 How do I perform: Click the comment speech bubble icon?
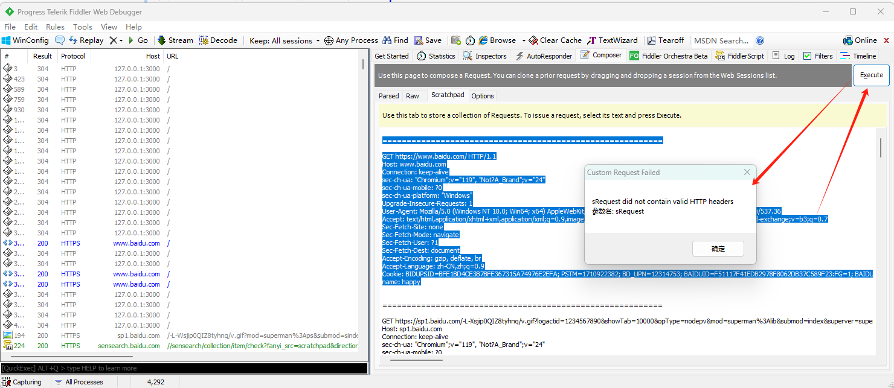pos(60,40)
